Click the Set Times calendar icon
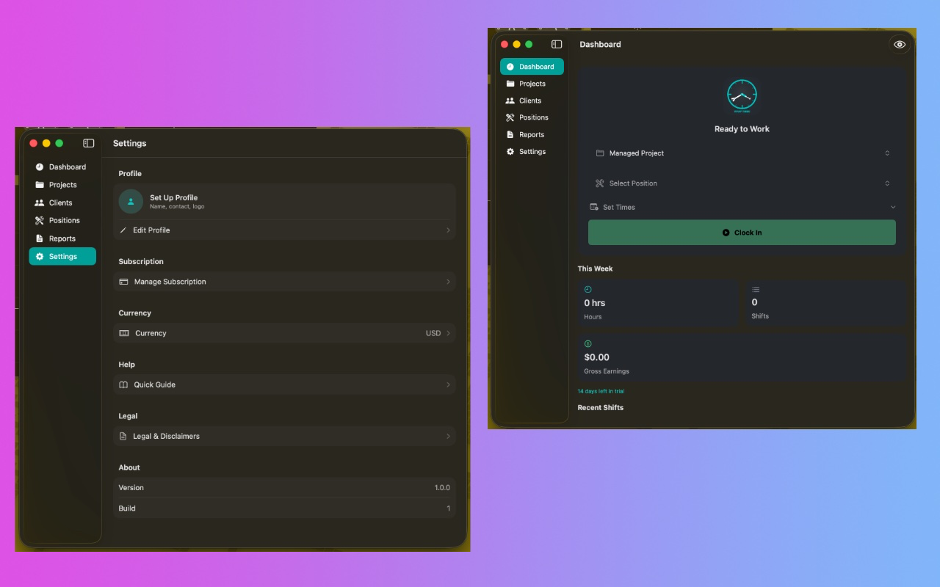 pos(594,207)
